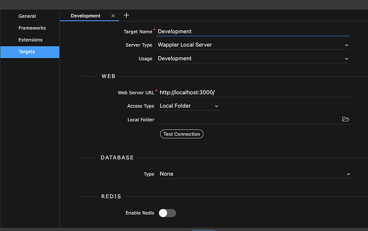Focus the Target Name input field

tap(253, 31)
